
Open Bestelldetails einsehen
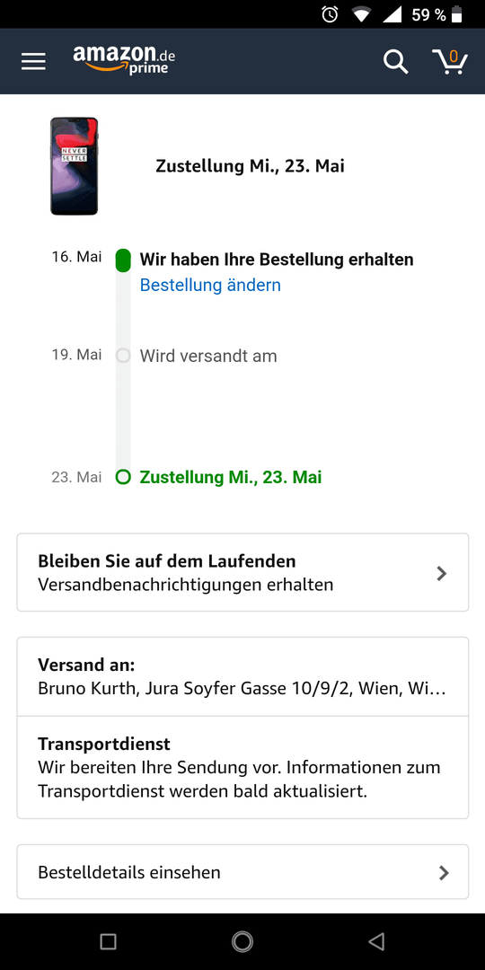[x=242, y=871]
